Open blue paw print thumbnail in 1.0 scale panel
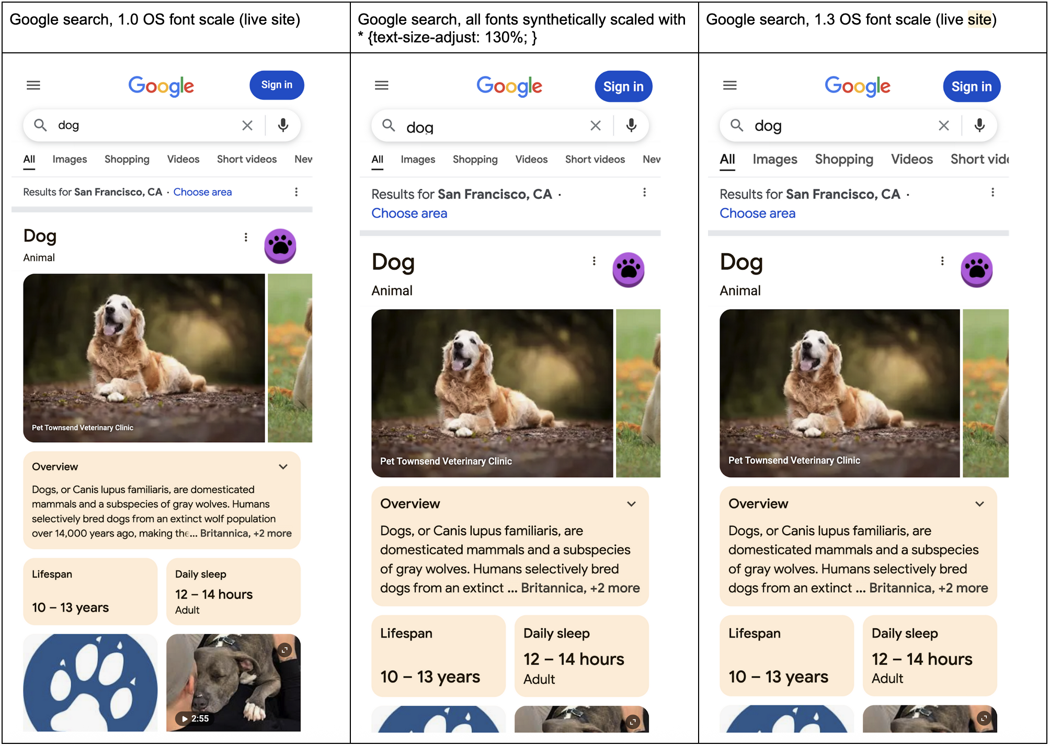1050x746 pixels. coord(90,683)
